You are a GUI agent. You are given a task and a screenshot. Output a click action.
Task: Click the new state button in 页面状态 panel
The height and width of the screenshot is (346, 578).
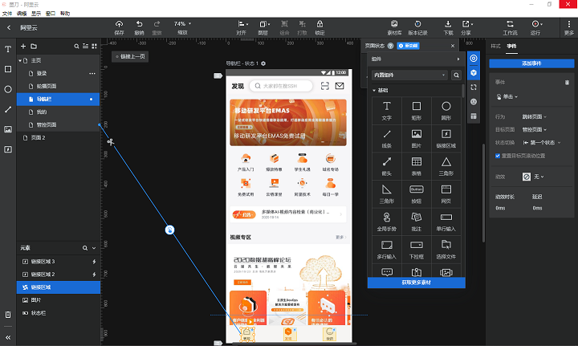point(408,46)
